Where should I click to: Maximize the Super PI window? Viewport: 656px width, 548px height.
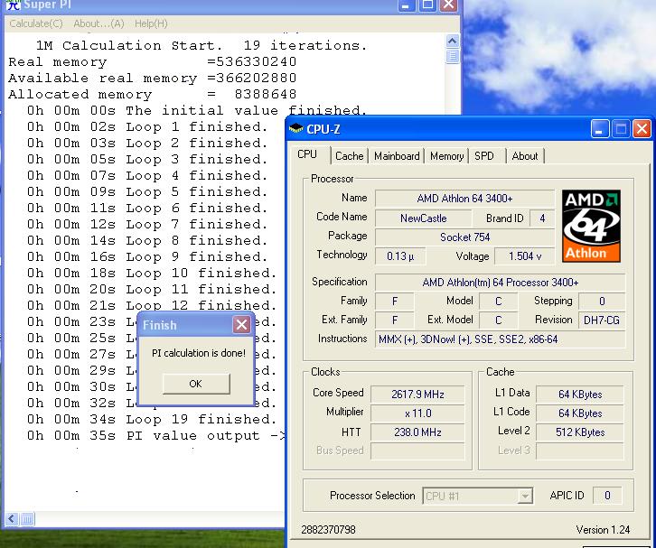pyautogui.click(x=427, y=5)
